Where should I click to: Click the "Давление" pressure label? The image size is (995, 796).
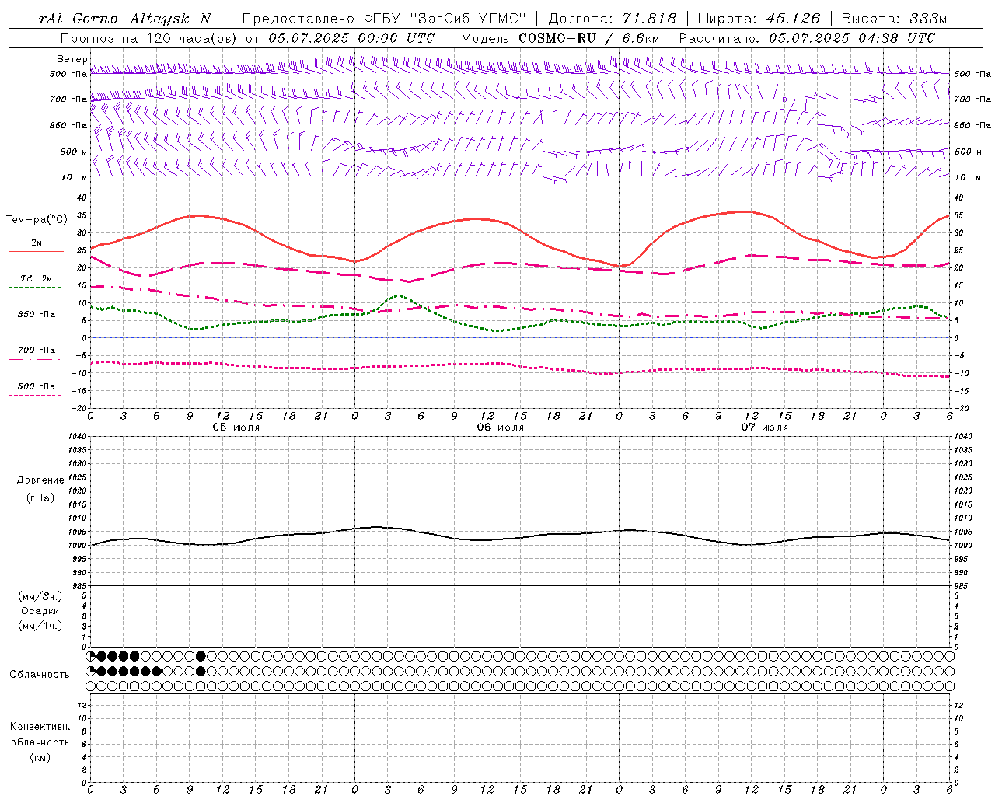[40, 480]
